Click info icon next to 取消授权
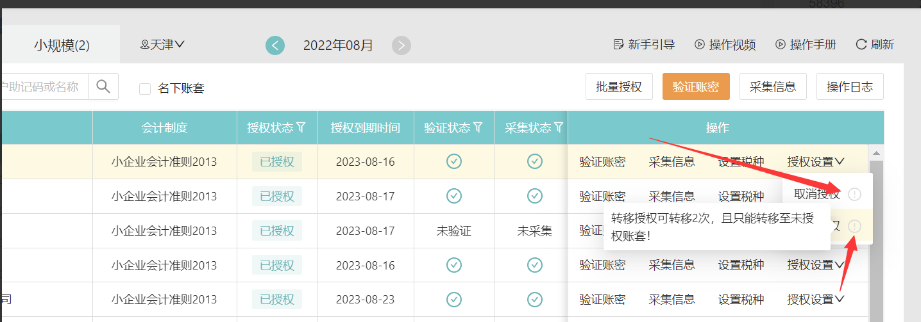 pos(854,195)
